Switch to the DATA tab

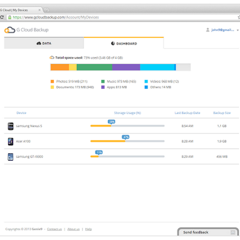(x=44, y=43)
